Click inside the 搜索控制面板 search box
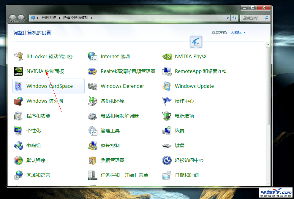The image size is (294, 199). coord(254,18)
